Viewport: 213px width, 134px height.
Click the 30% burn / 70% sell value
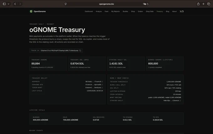(174, 85)
